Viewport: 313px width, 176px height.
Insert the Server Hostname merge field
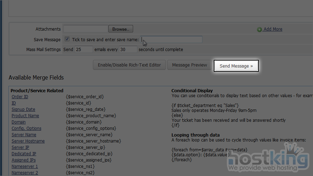[x=28, y=141]
